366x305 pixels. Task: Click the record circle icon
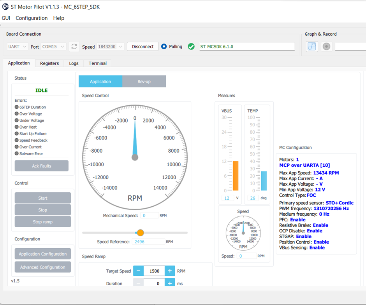326,46
